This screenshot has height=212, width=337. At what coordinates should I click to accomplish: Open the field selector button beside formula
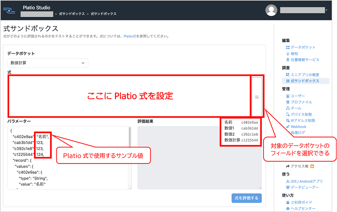coord(257,97)
